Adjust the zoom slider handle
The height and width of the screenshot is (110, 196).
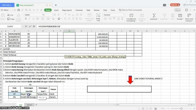click(181, 108)
